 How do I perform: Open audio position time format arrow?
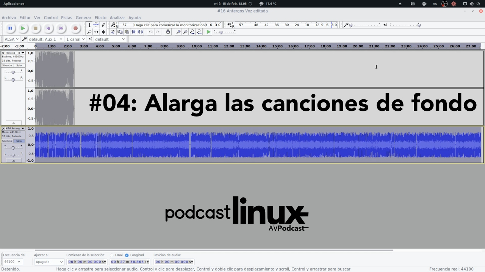point(192,262)
